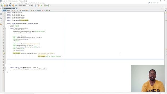Click the Search field
This screenshot has height=94, width=167.
pos(158,3)
